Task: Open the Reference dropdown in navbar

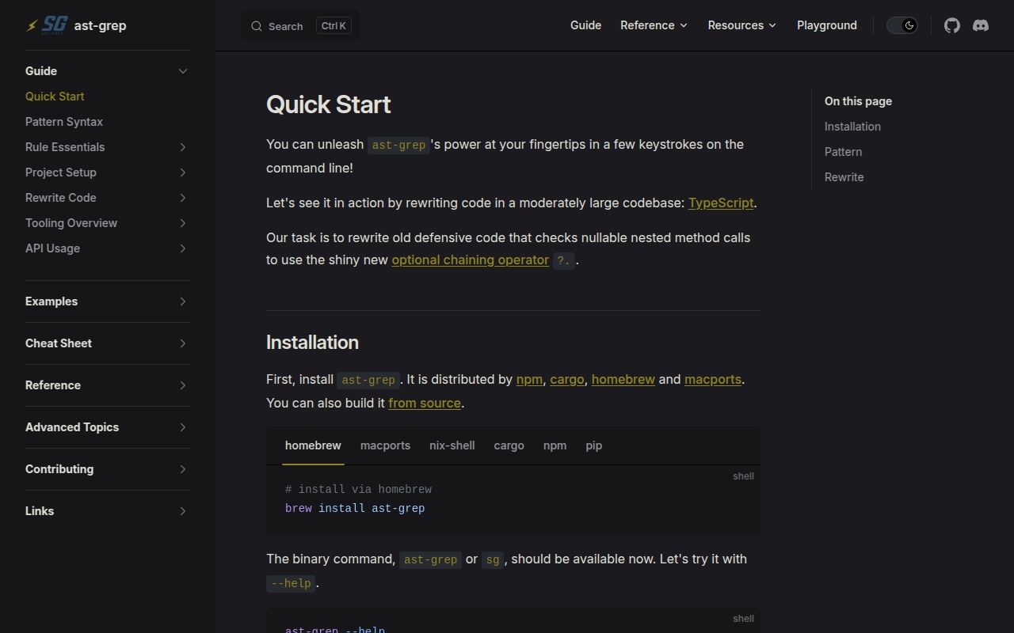Action: [x=654, y=25]
